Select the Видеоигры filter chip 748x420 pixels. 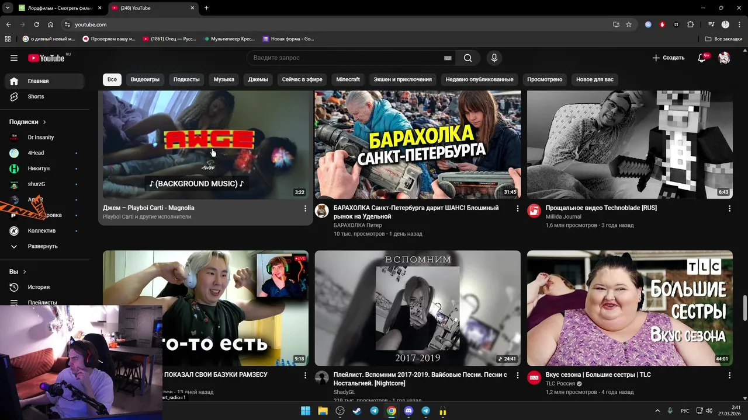145,79
